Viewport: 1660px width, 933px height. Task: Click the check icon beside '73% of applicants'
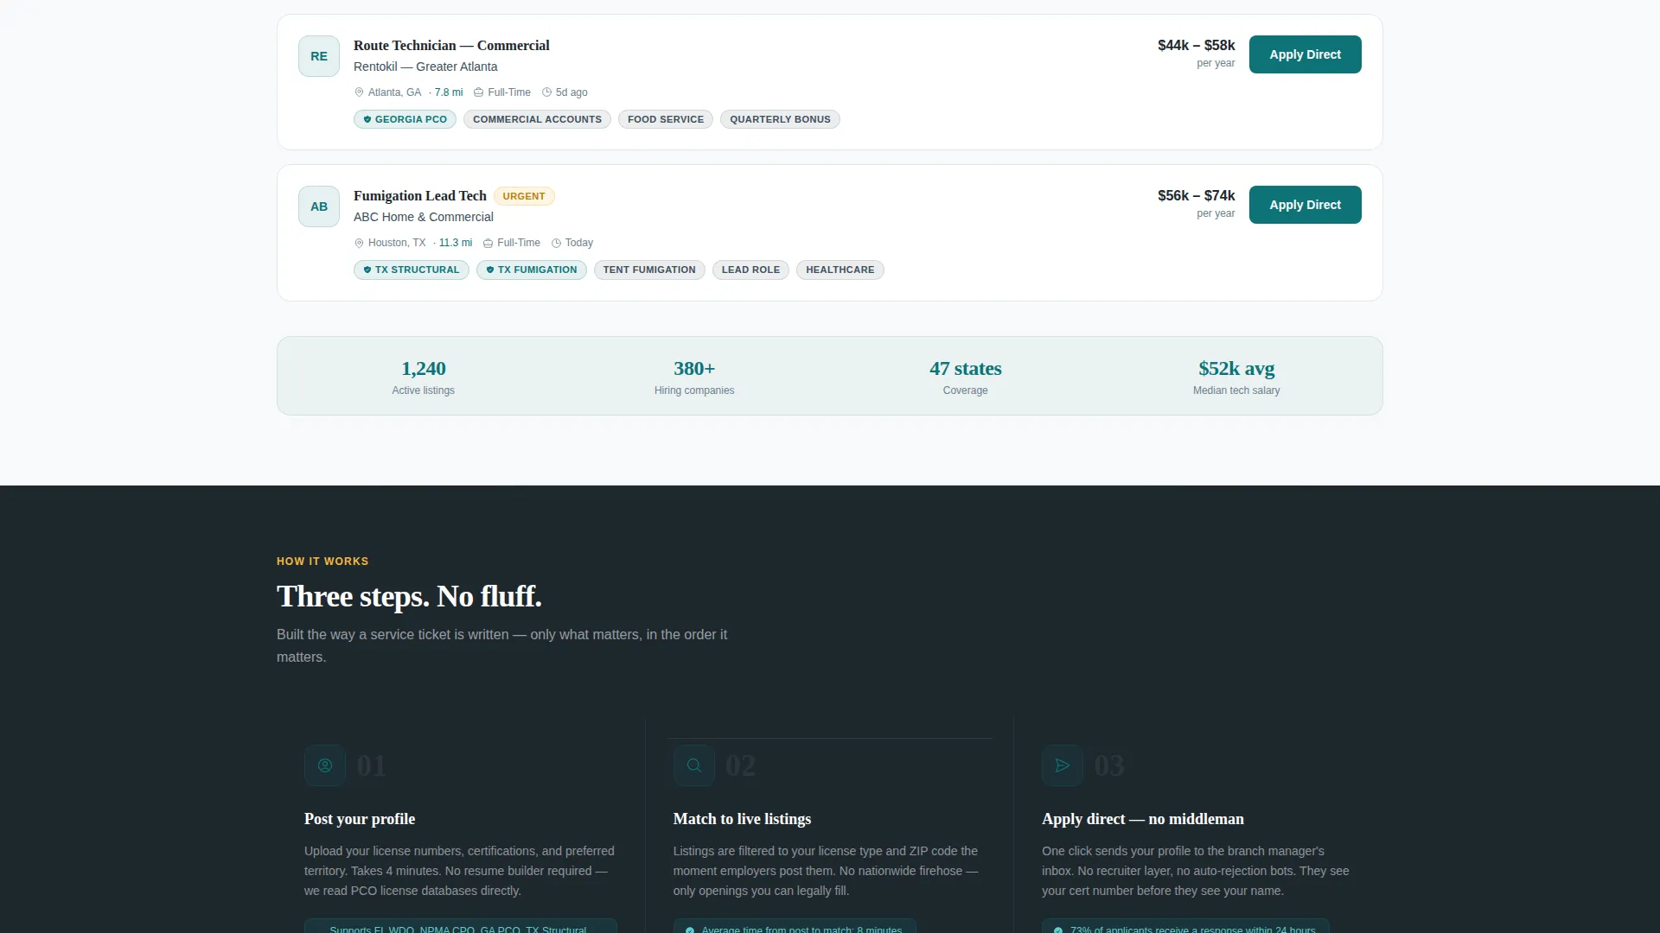tap(1058, 930)
